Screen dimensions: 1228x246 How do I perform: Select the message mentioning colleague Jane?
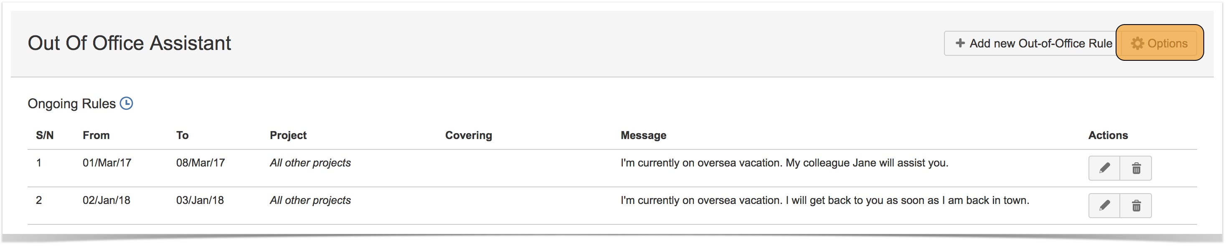pyautogui.click(x=784, y=163)
